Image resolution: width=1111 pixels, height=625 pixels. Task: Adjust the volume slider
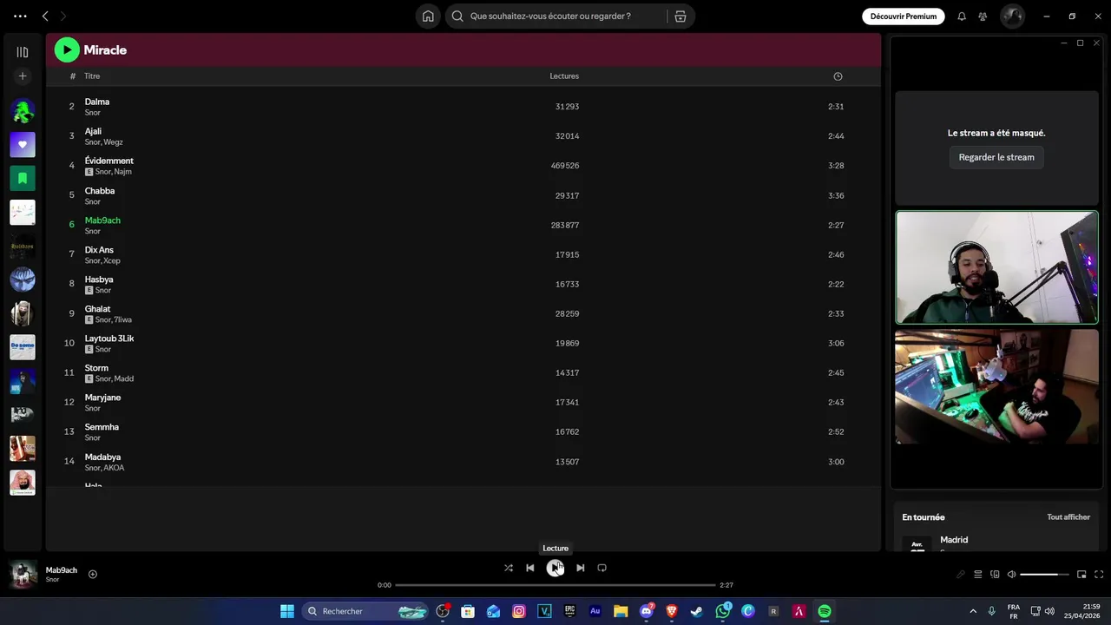[1044, 574]
